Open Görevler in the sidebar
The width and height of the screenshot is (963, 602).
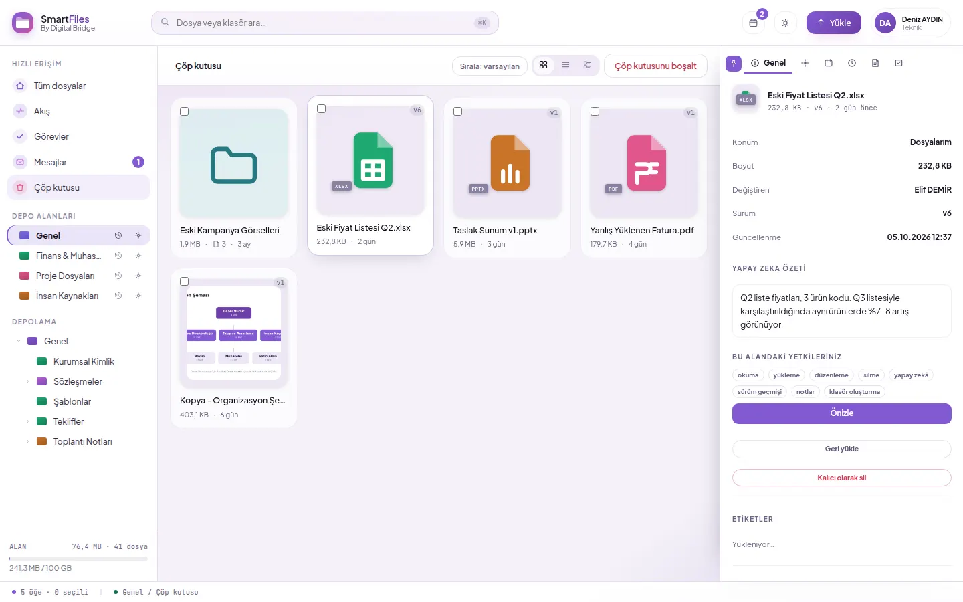78,136
